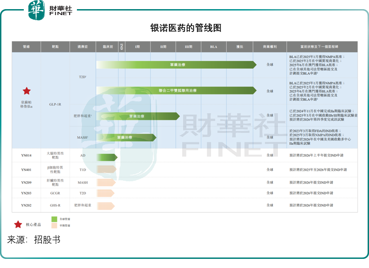Click the red star above 依蘇帕格魯肽α
The width and height of the screenshot is (369, 268).
(x=27, y=91)
